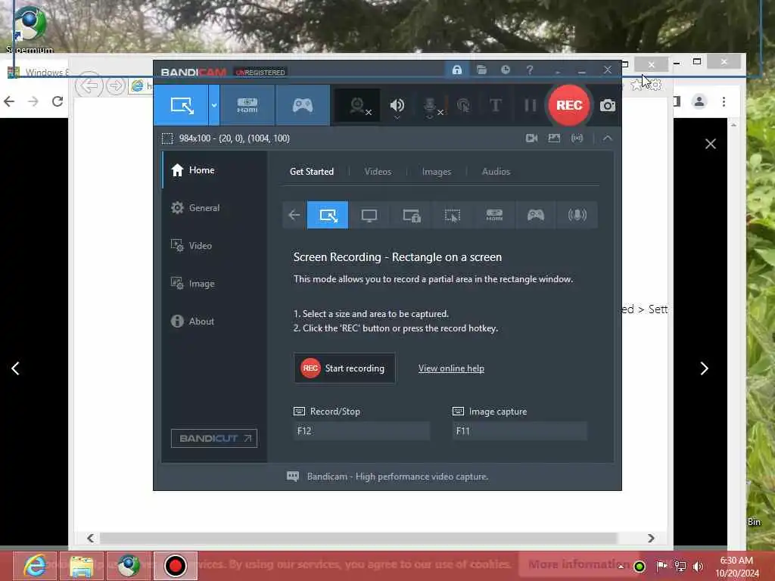Click the broadcast signal icon in status row

(577, 138)
